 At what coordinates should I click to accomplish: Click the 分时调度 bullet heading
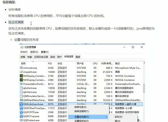click(14, 9)
